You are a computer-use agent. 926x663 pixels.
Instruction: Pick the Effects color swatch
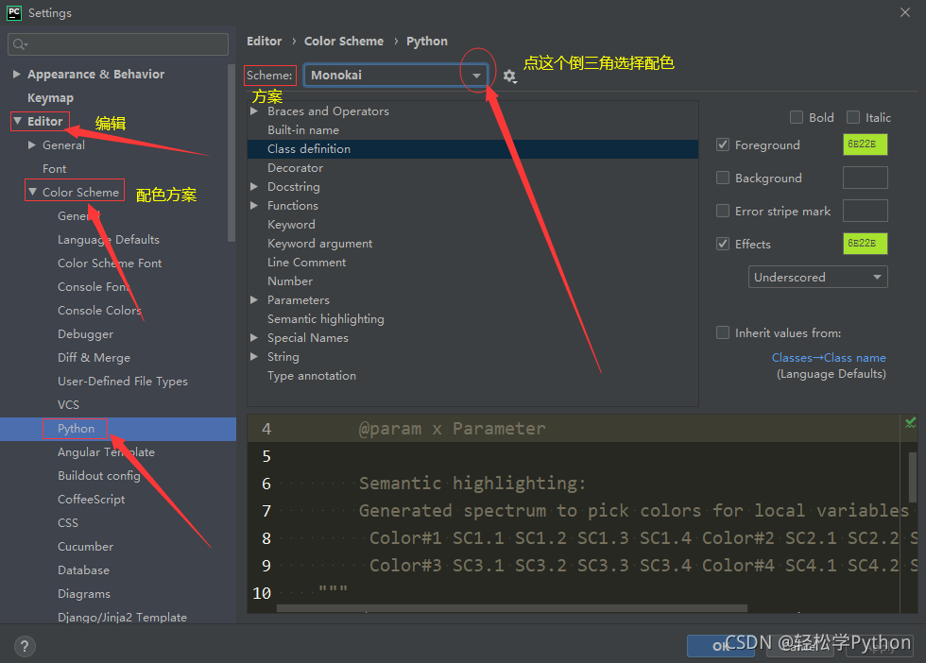coord(866,244)
